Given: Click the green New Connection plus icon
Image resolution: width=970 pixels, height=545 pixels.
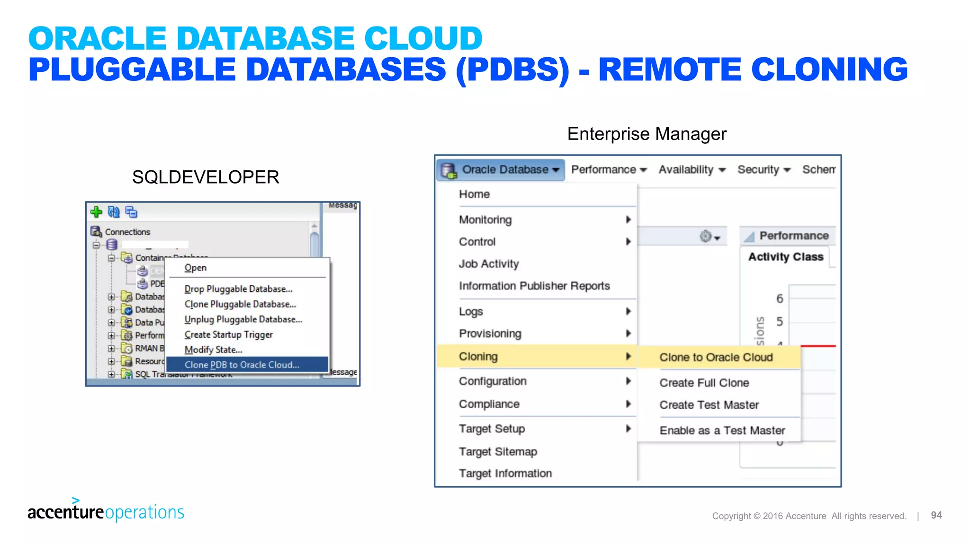Looking at the screenshot, I should tap(96, 211).
